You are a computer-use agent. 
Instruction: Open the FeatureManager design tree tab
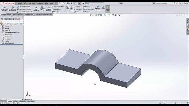point(2,19)
